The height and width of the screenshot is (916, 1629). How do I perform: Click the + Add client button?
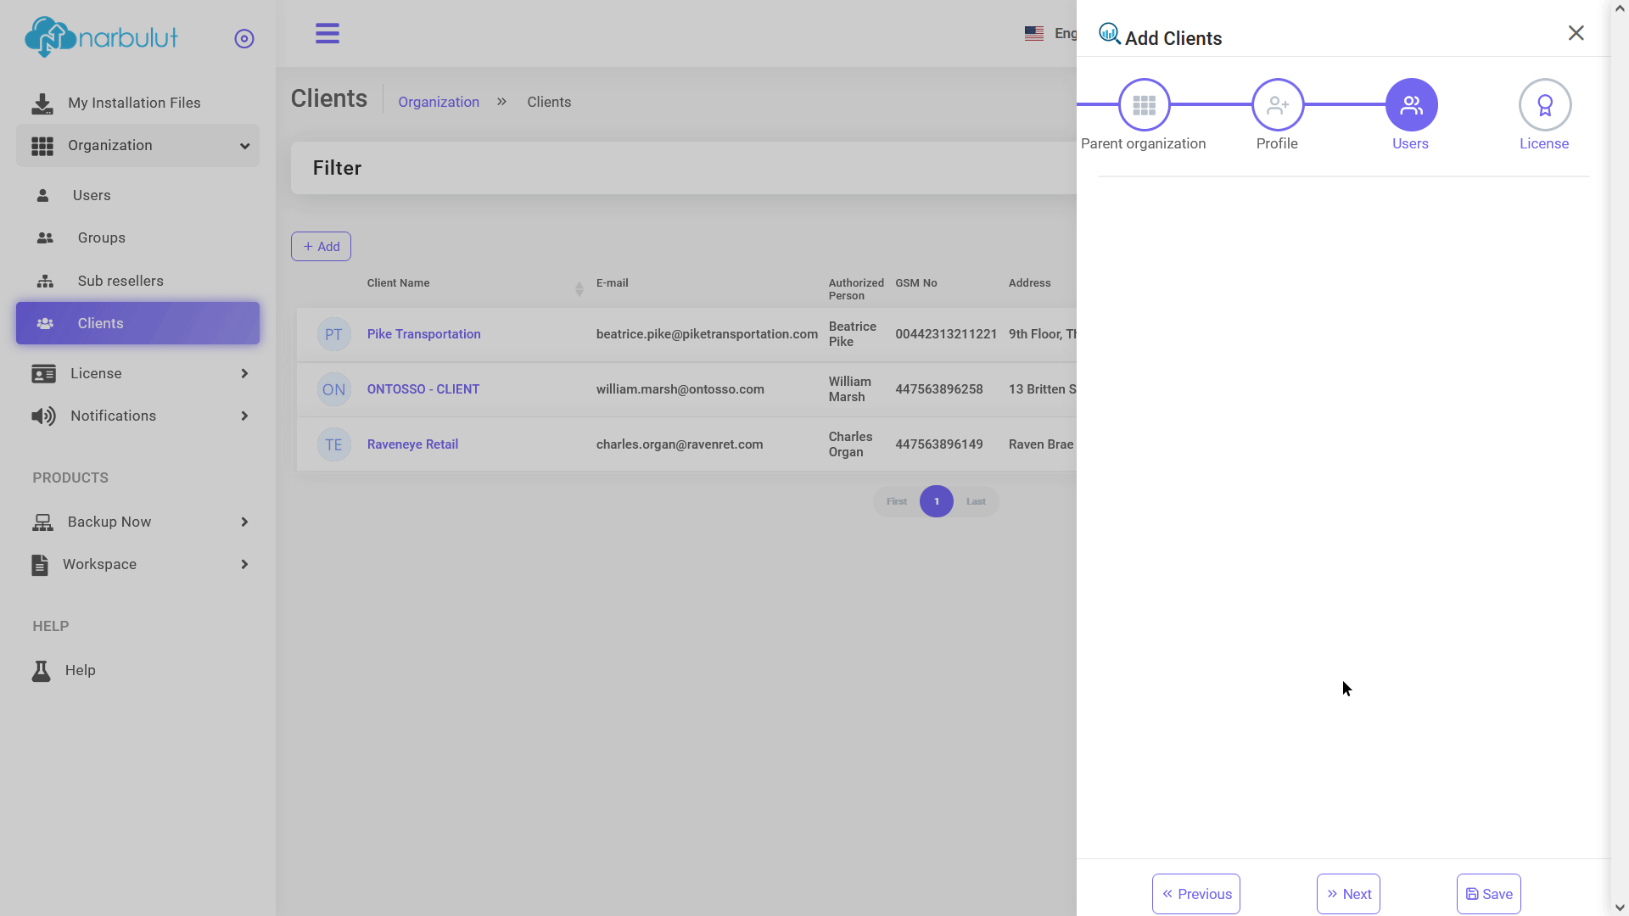click(x=321, y=247)
